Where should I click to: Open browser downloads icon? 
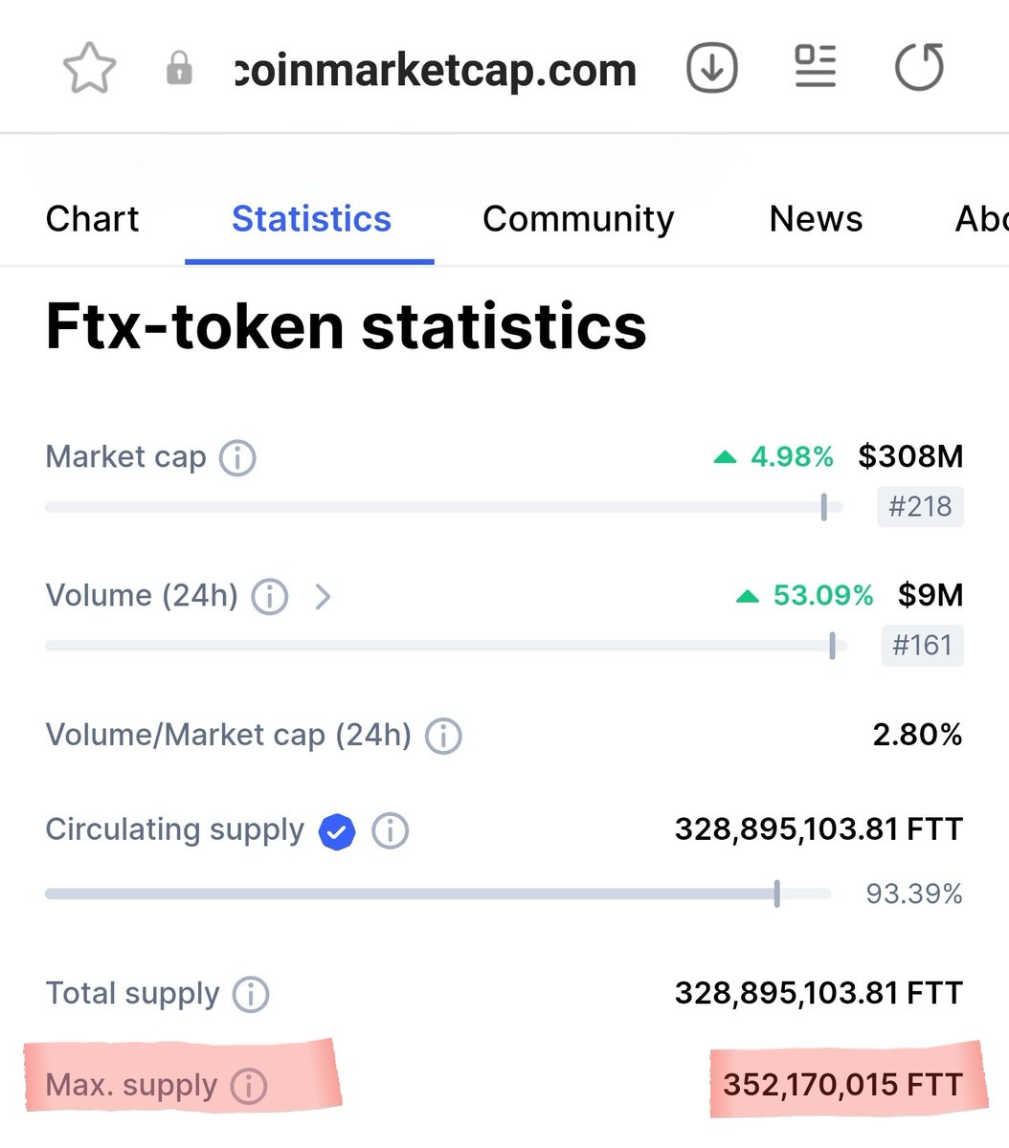pos(712,69)
